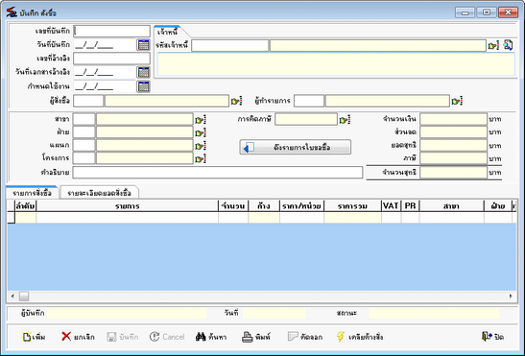Click the ภาษี tax amount field
The width and height of the screenshot is (525, 356).
click(454, 158)
